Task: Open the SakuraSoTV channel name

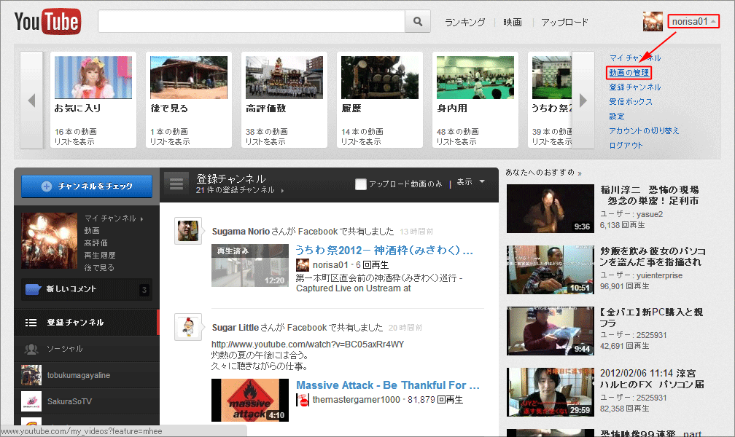Action: [x=69, y=401]
